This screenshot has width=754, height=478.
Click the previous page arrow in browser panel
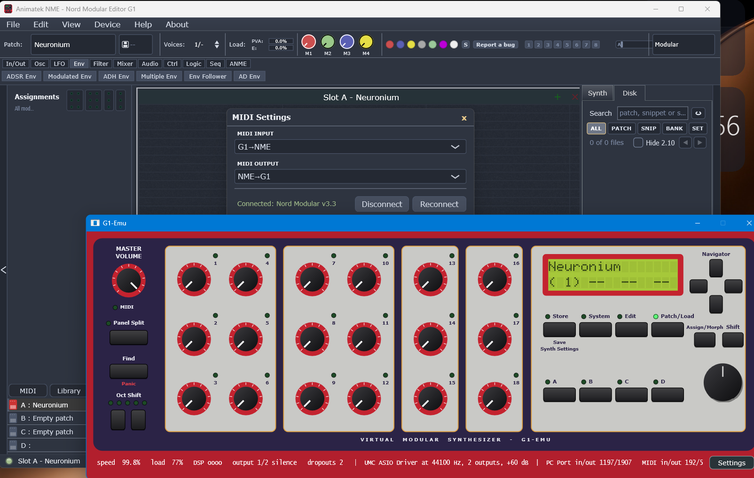tap(685, 143)
